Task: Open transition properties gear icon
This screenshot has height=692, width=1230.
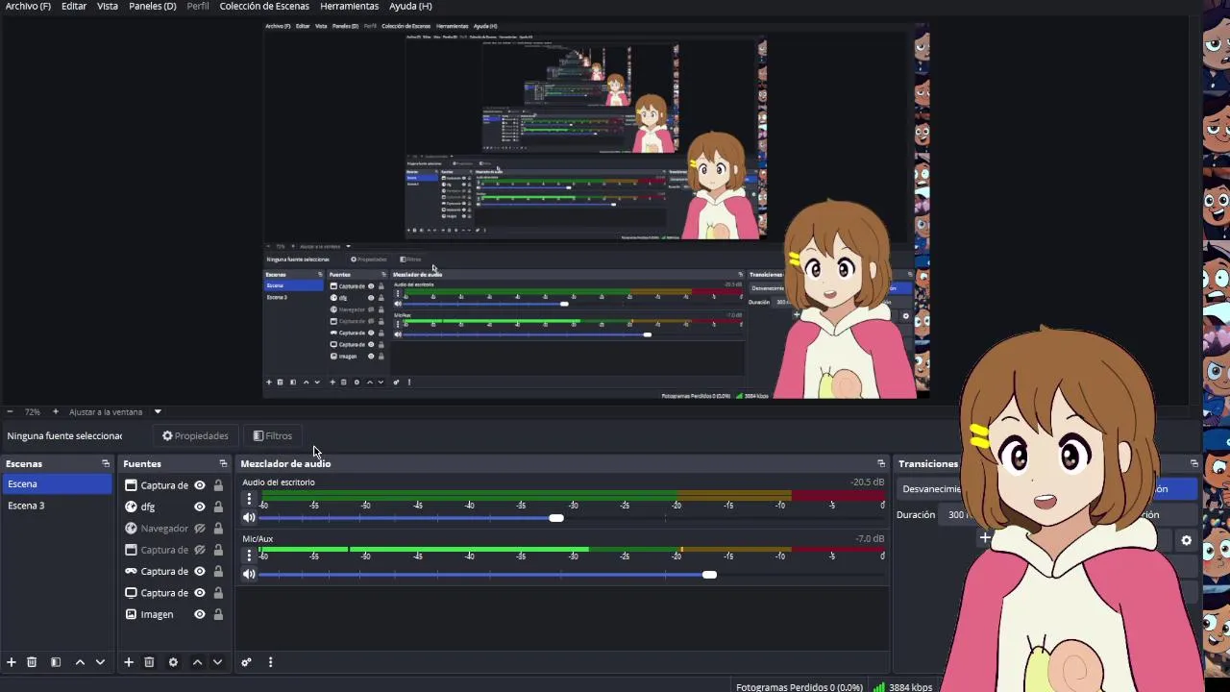Action: coord(1187,540)
